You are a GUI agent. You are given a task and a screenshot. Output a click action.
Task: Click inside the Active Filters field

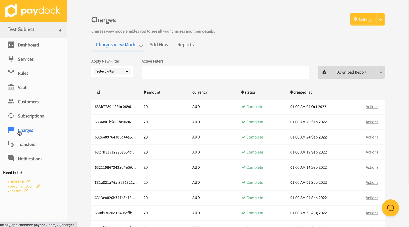[x=225, y=72]
